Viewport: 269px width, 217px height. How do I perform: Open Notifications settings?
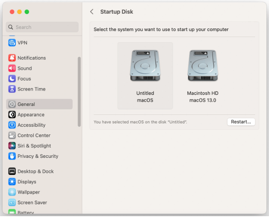click(x=39, y=58)
